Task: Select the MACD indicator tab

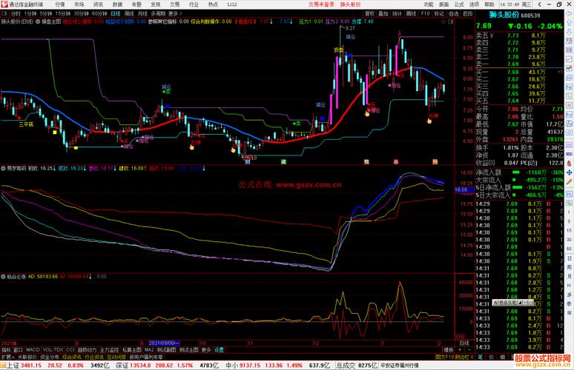Action: (x=33, y=350)
